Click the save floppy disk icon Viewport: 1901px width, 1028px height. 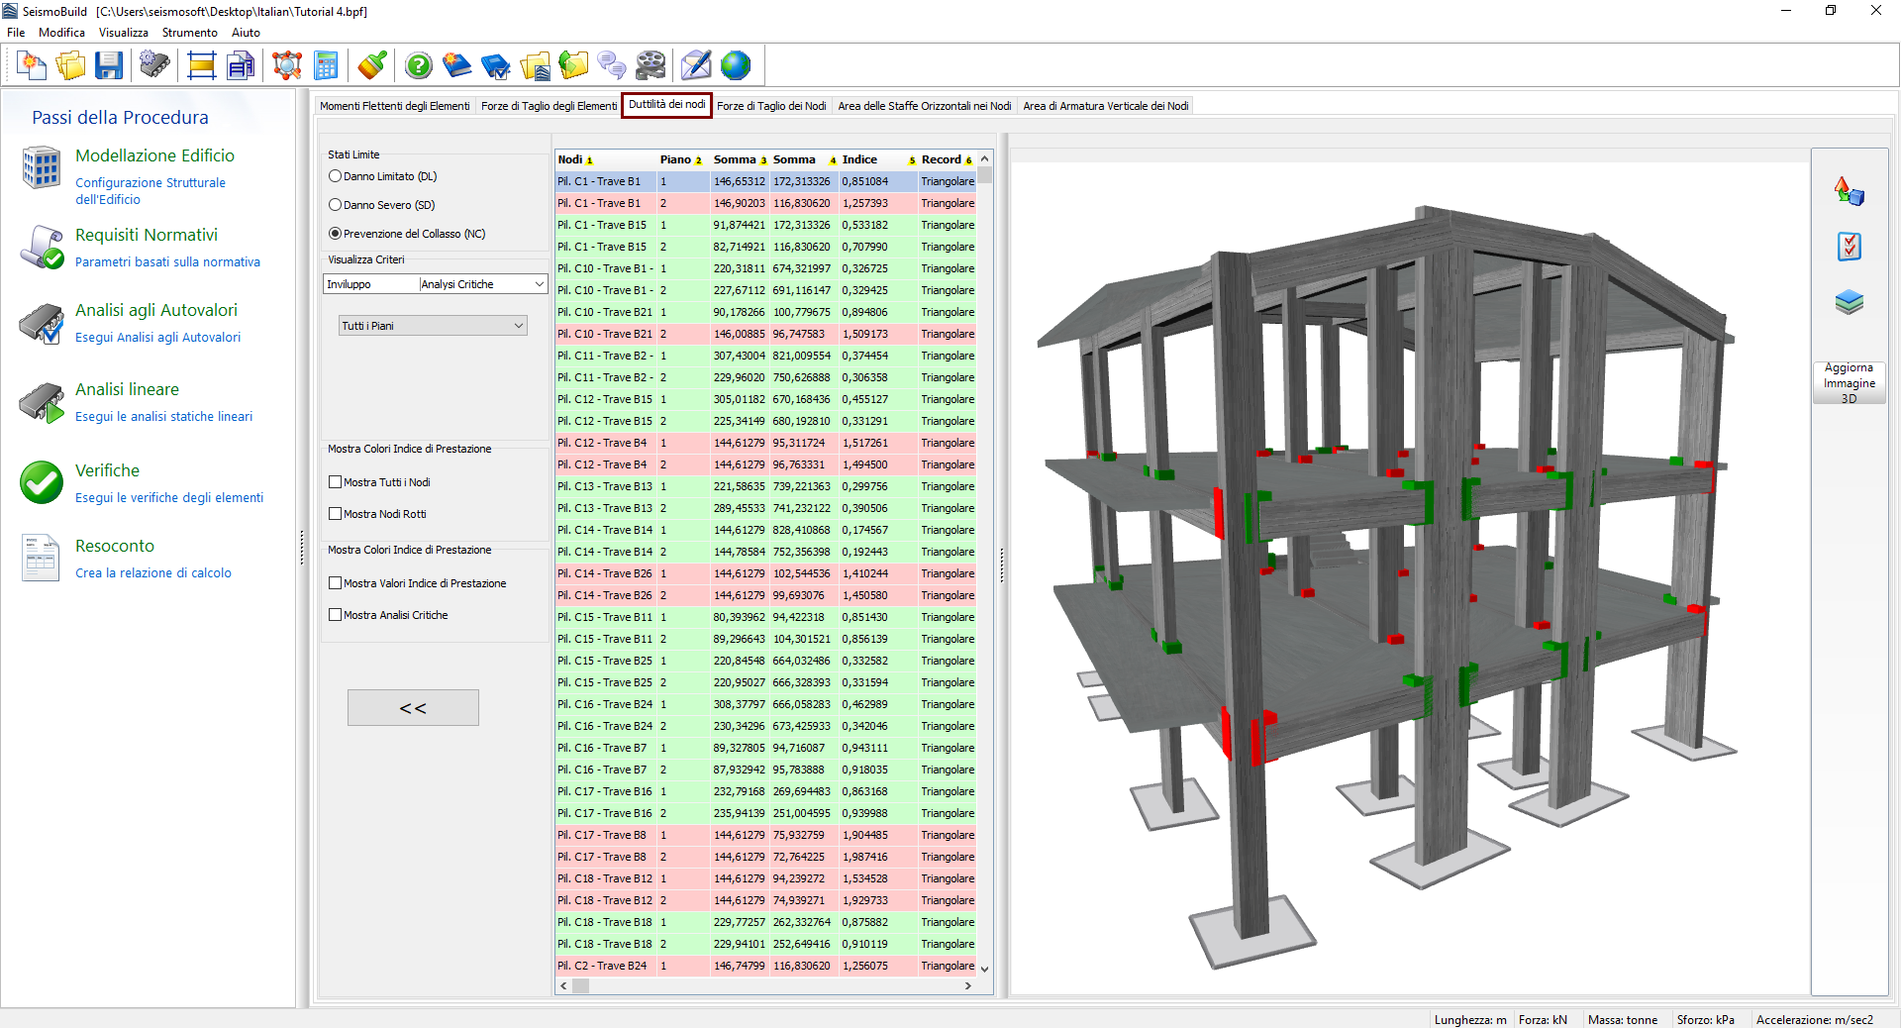point(109,66)
